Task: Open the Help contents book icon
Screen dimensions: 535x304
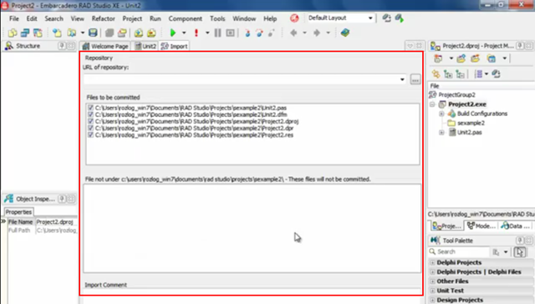Action: click(x=345, y=33)
